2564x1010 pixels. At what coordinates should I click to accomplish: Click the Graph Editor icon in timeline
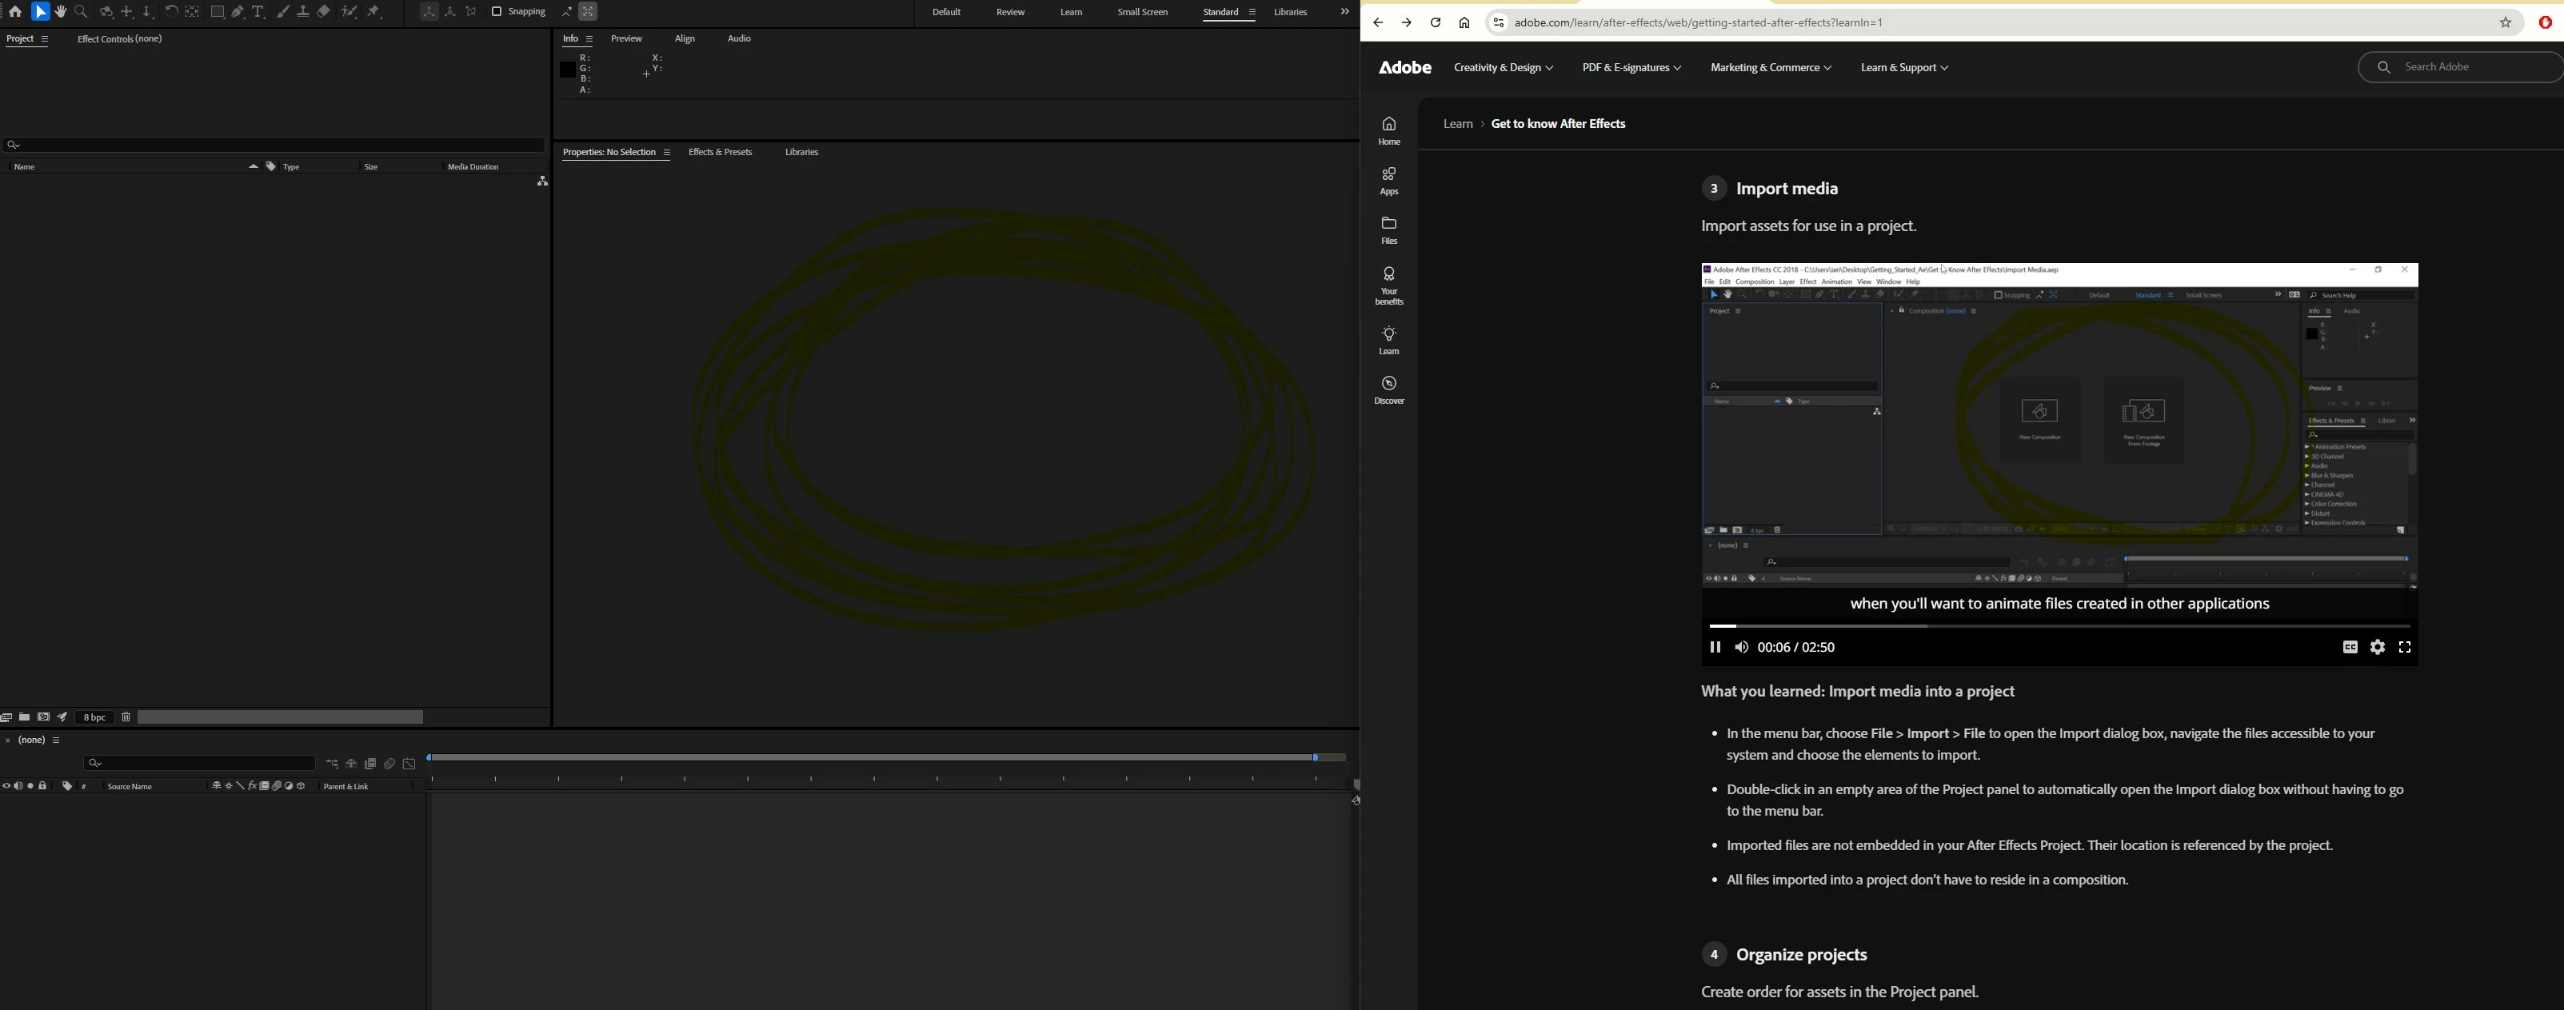[x=409, y=764]
